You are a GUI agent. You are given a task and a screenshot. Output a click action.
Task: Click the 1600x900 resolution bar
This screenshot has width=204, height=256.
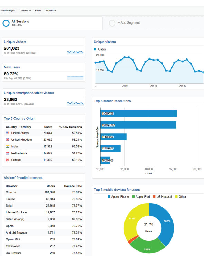(x=105, y=160)
